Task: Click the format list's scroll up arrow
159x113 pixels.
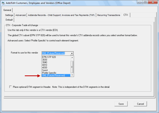Action: click(x=72, y=57)
